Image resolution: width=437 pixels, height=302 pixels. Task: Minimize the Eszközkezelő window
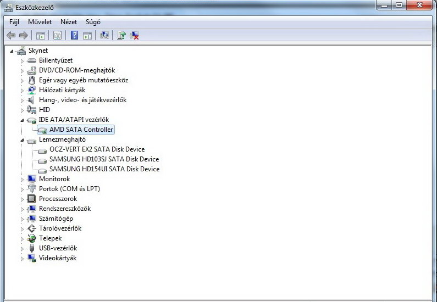(385, 5)
